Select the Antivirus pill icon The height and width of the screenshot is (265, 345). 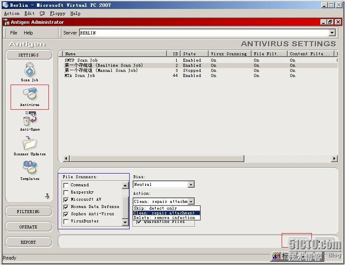click(x=30, y=94)
